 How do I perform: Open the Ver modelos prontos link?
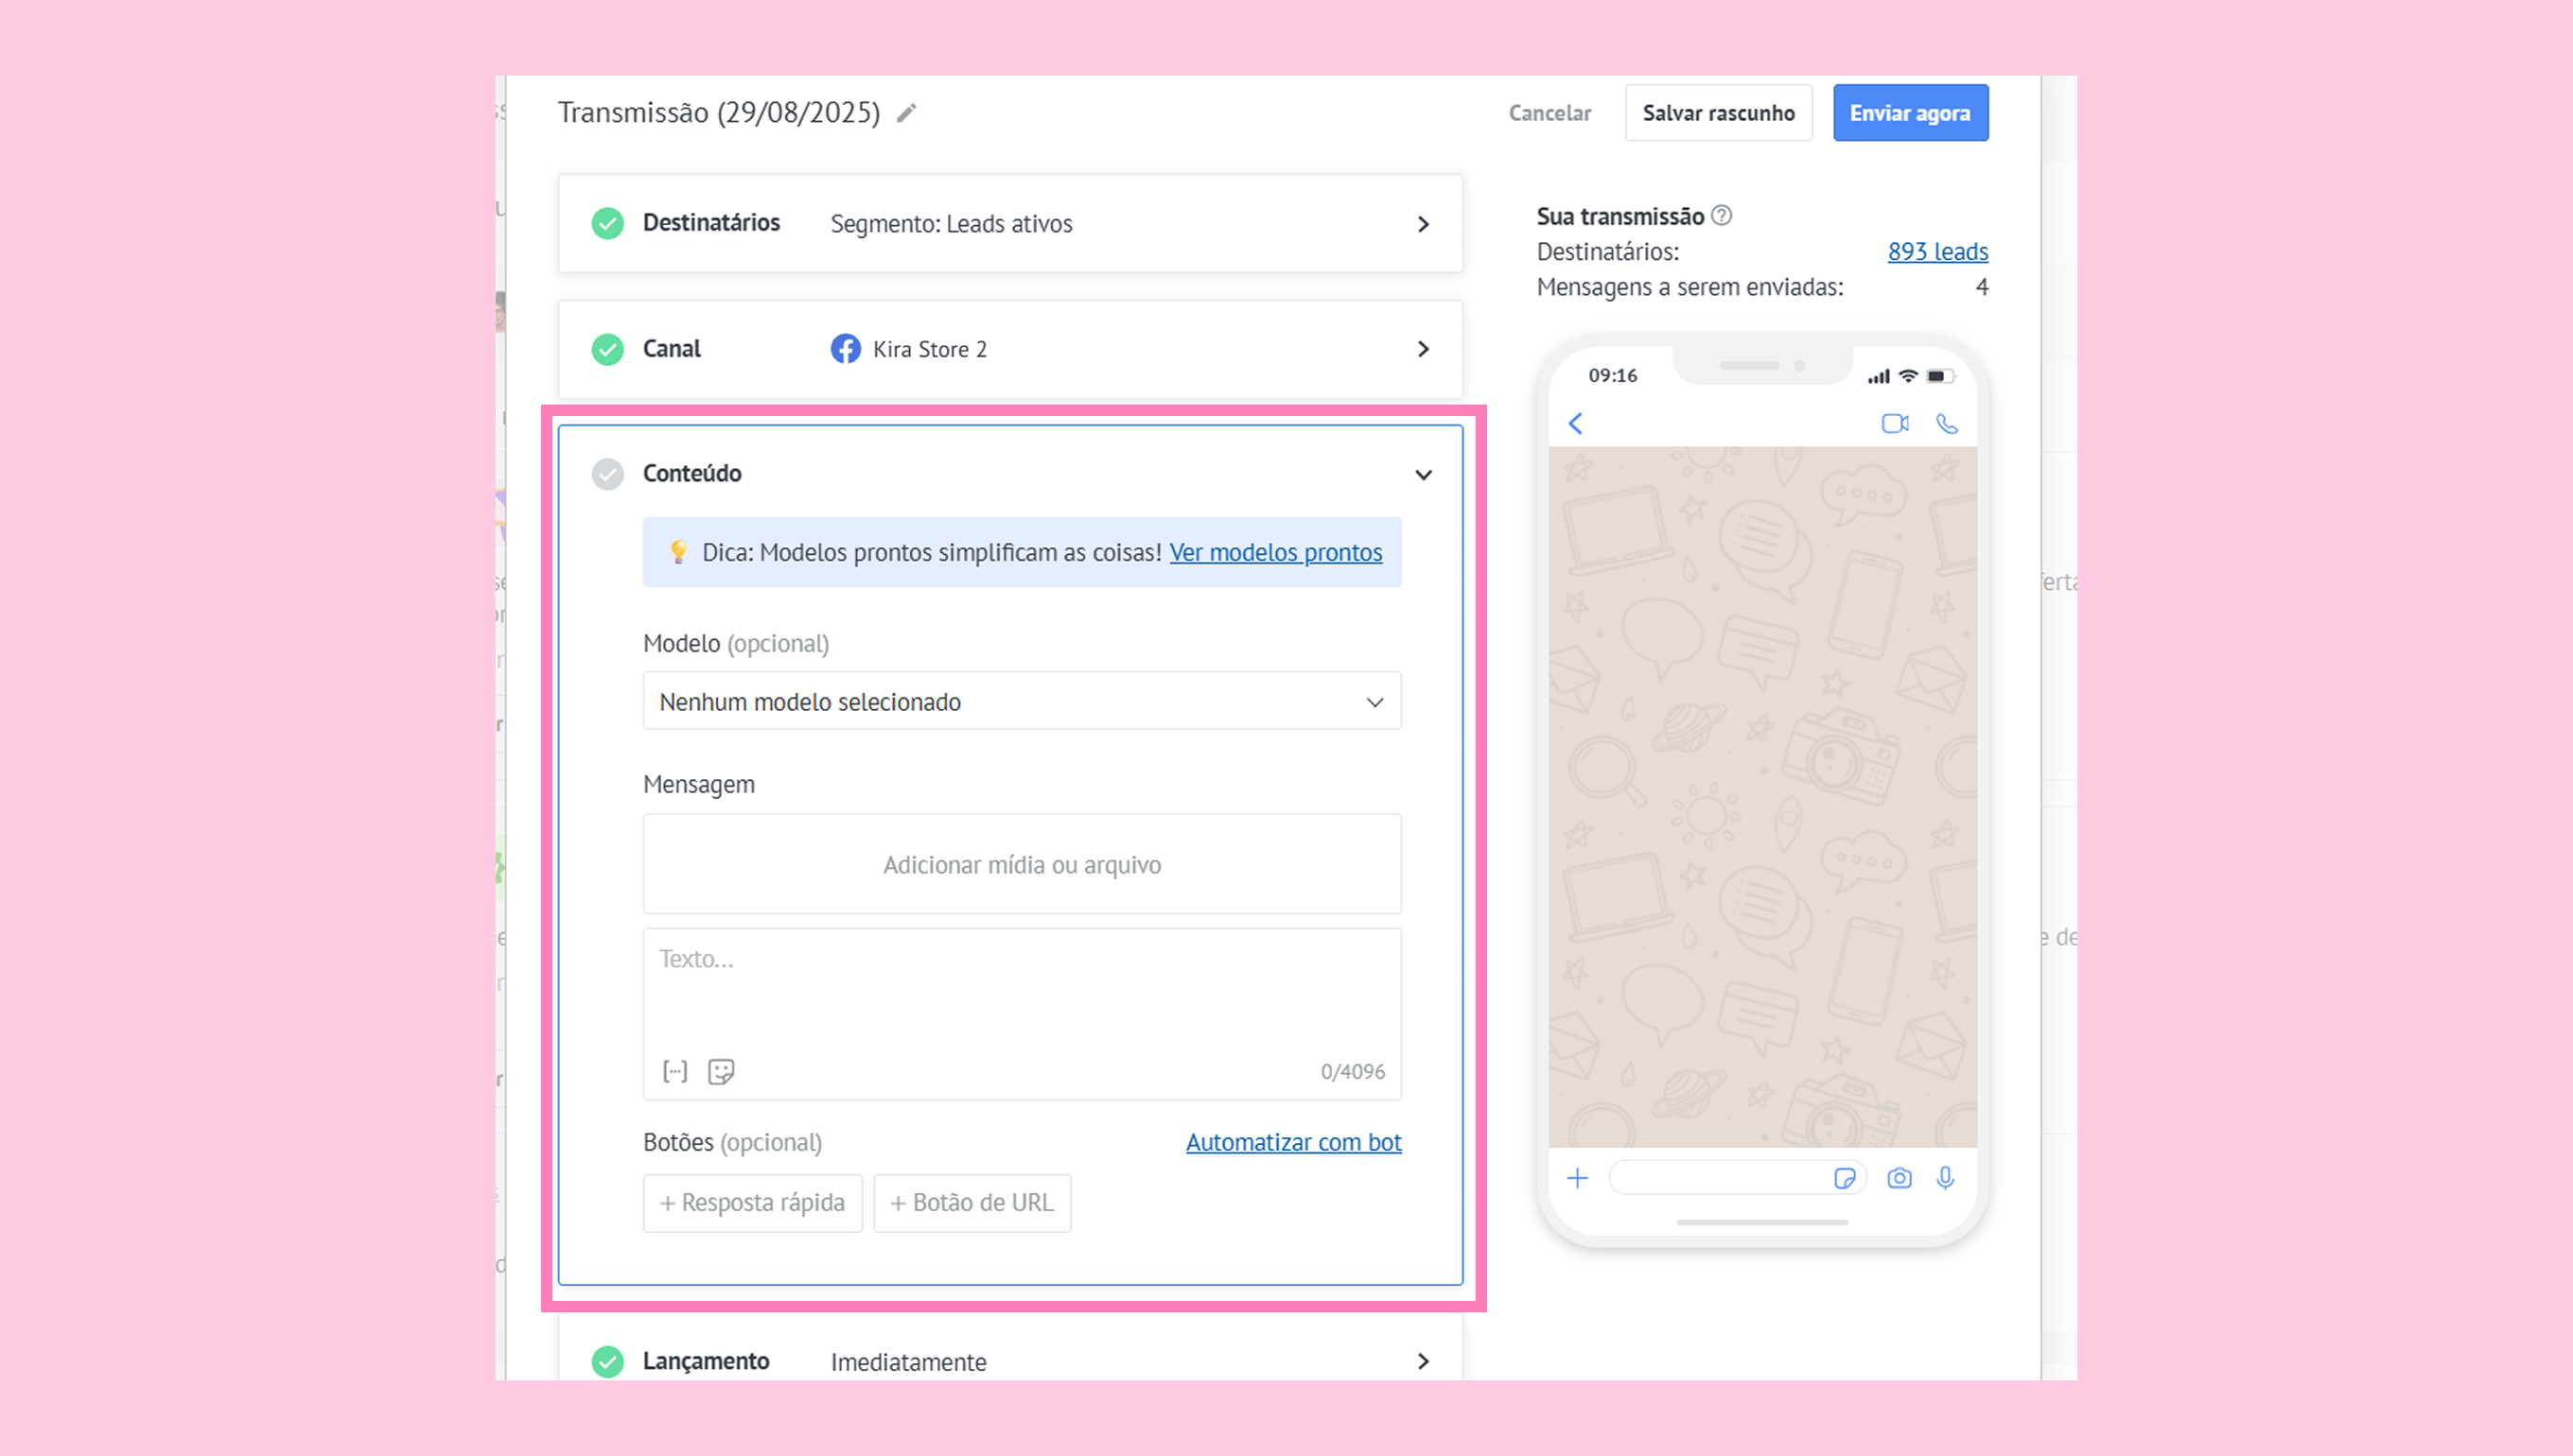(x=1275, y=552)
